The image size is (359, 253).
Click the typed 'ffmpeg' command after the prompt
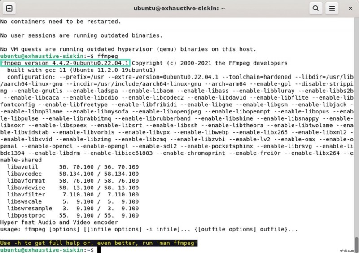coord(108,56)
